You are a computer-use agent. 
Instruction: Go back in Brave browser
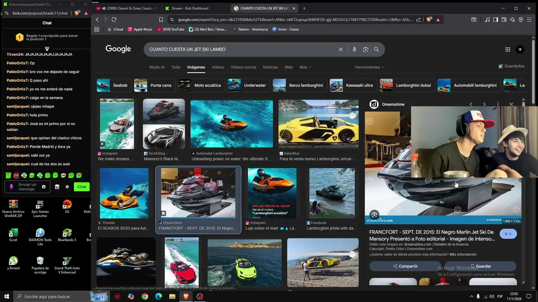[x=97, y=19]
